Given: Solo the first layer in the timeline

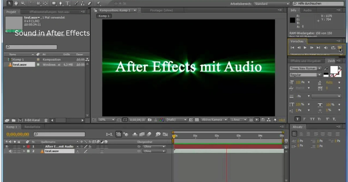Looking at the screenshot, I should click(14, 146).
